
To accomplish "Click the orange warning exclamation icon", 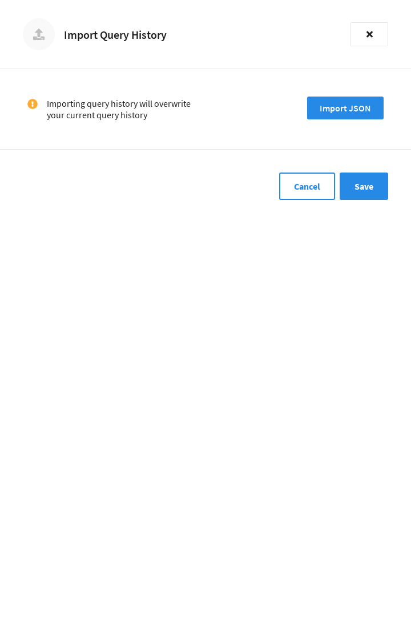I will click(32, 104).
